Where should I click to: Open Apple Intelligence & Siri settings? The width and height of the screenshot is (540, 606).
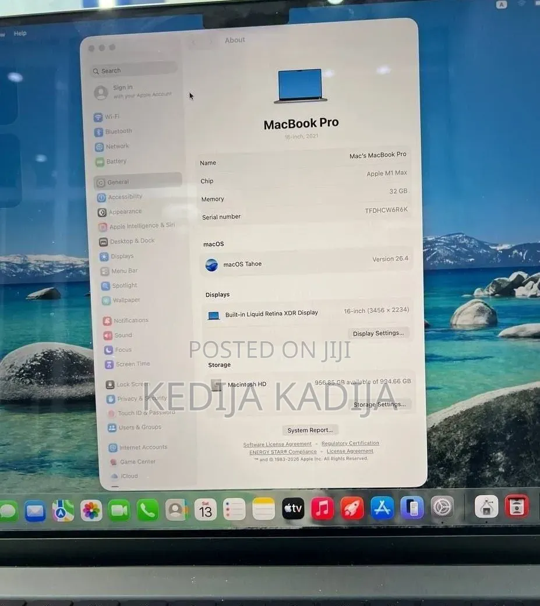click(136, 226)
